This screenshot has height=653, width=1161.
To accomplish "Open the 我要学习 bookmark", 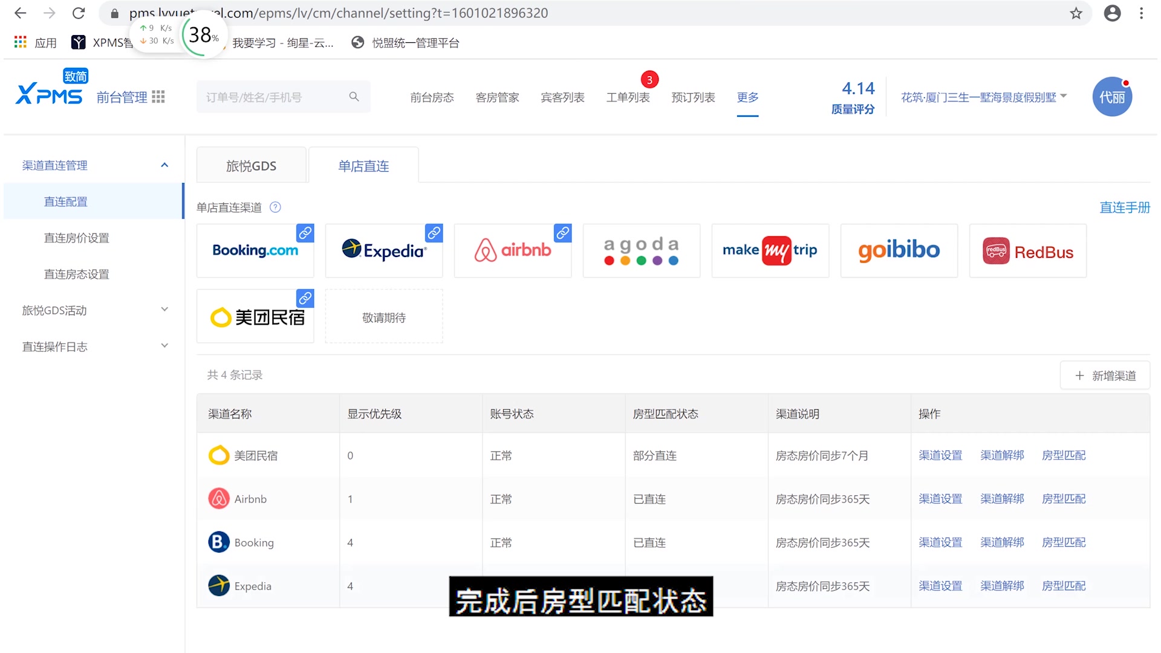I will 282,42.
